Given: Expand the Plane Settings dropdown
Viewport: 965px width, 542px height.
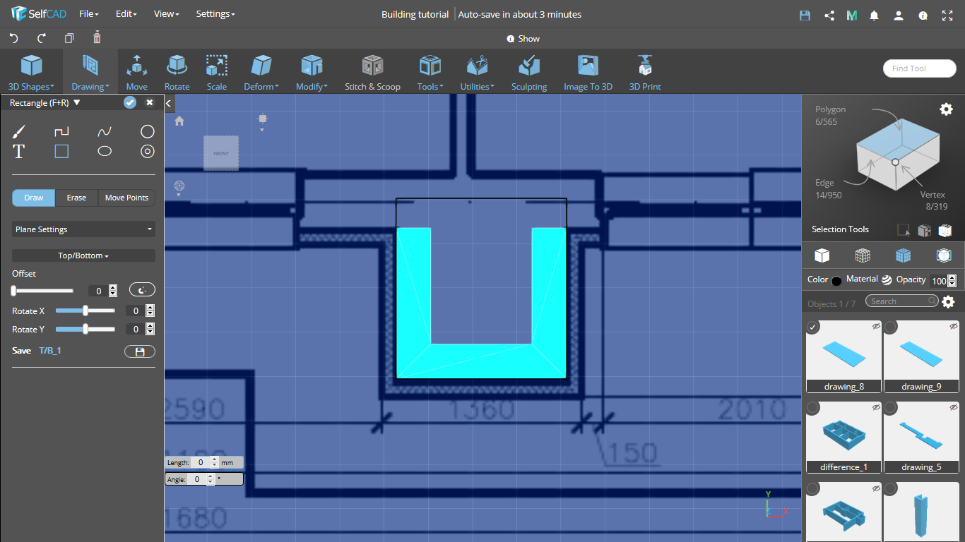Looking at the screenshot, I should 83,229.
